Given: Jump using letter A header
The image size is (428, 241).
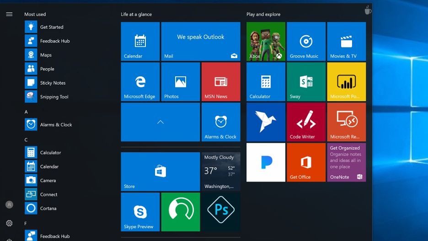Looking at the screenshot, I should pyautogui.click(x=26, y=112).
